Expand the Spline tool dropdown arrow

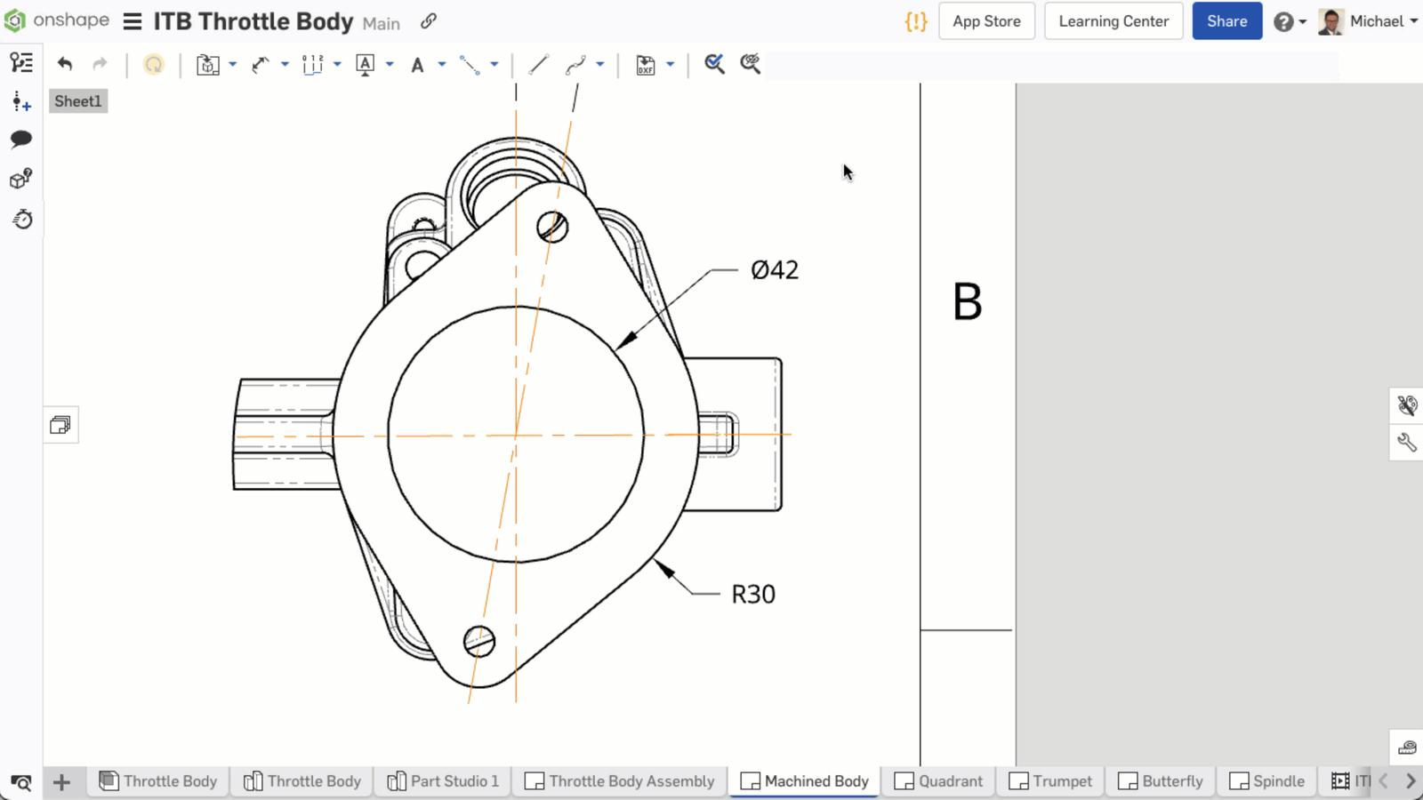600,64
